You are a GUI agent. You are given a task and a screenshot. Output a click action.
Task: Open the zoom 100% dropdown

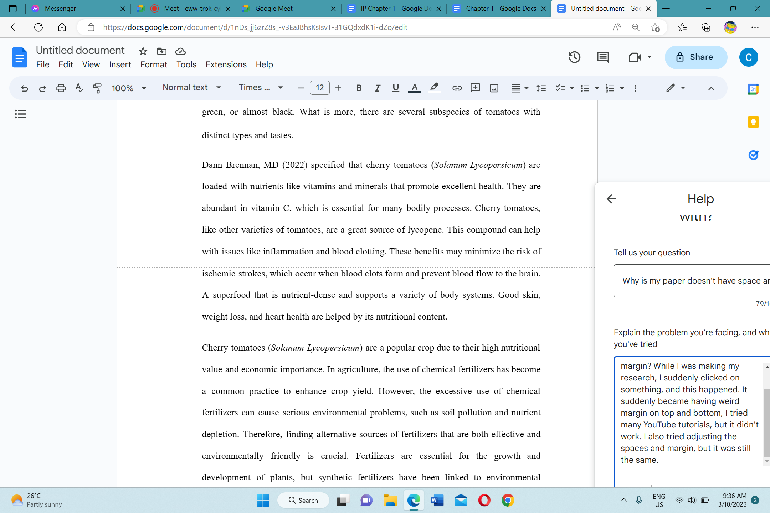tap(129, 88)
